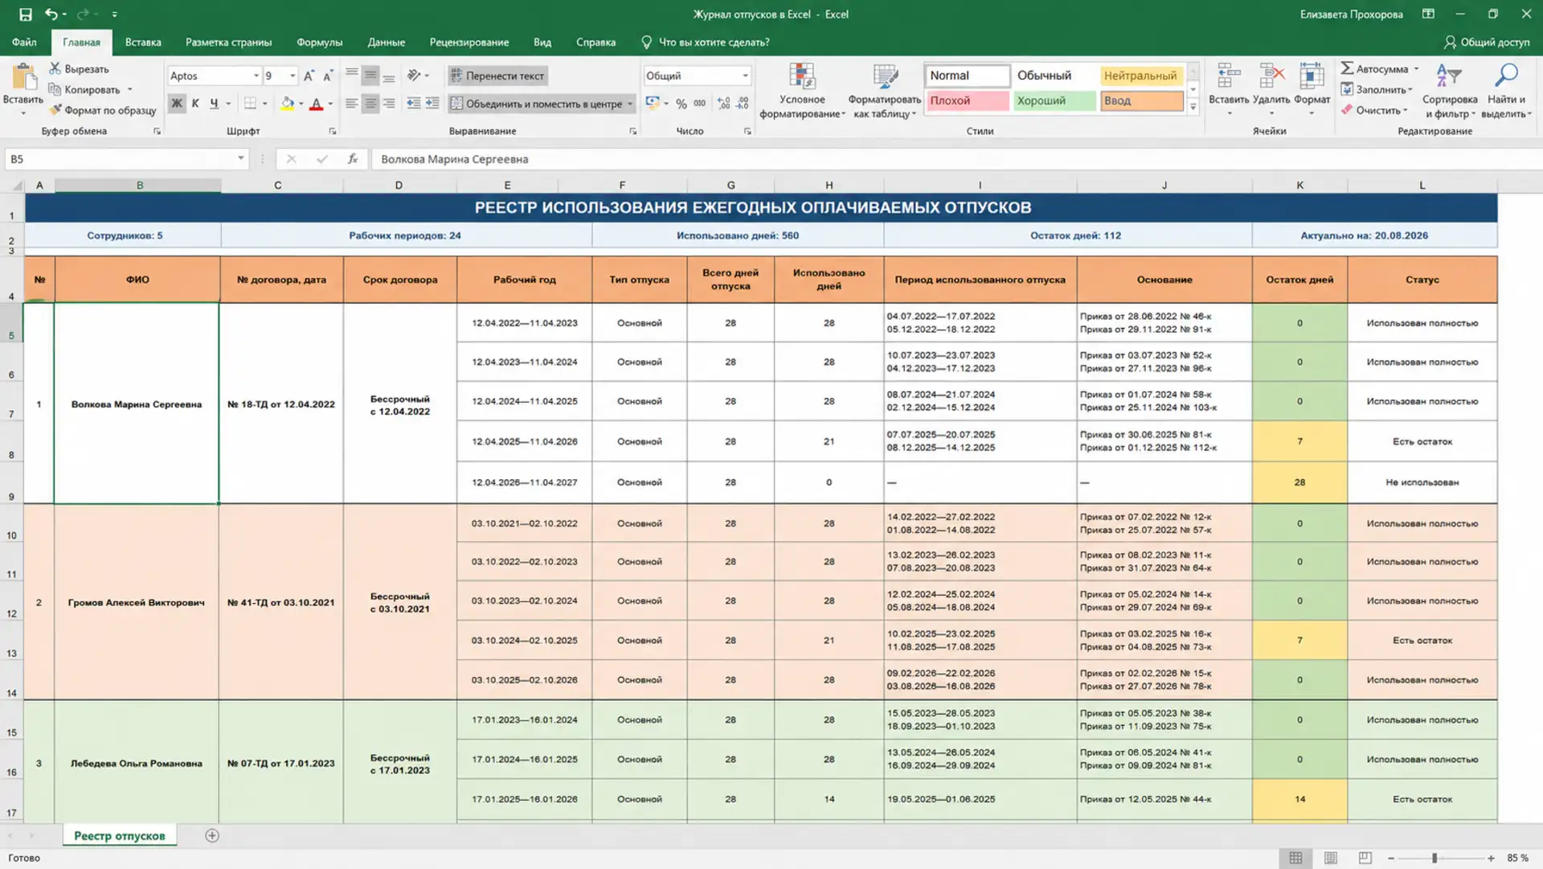
Task: Increase decimal places
Action: 724,103
